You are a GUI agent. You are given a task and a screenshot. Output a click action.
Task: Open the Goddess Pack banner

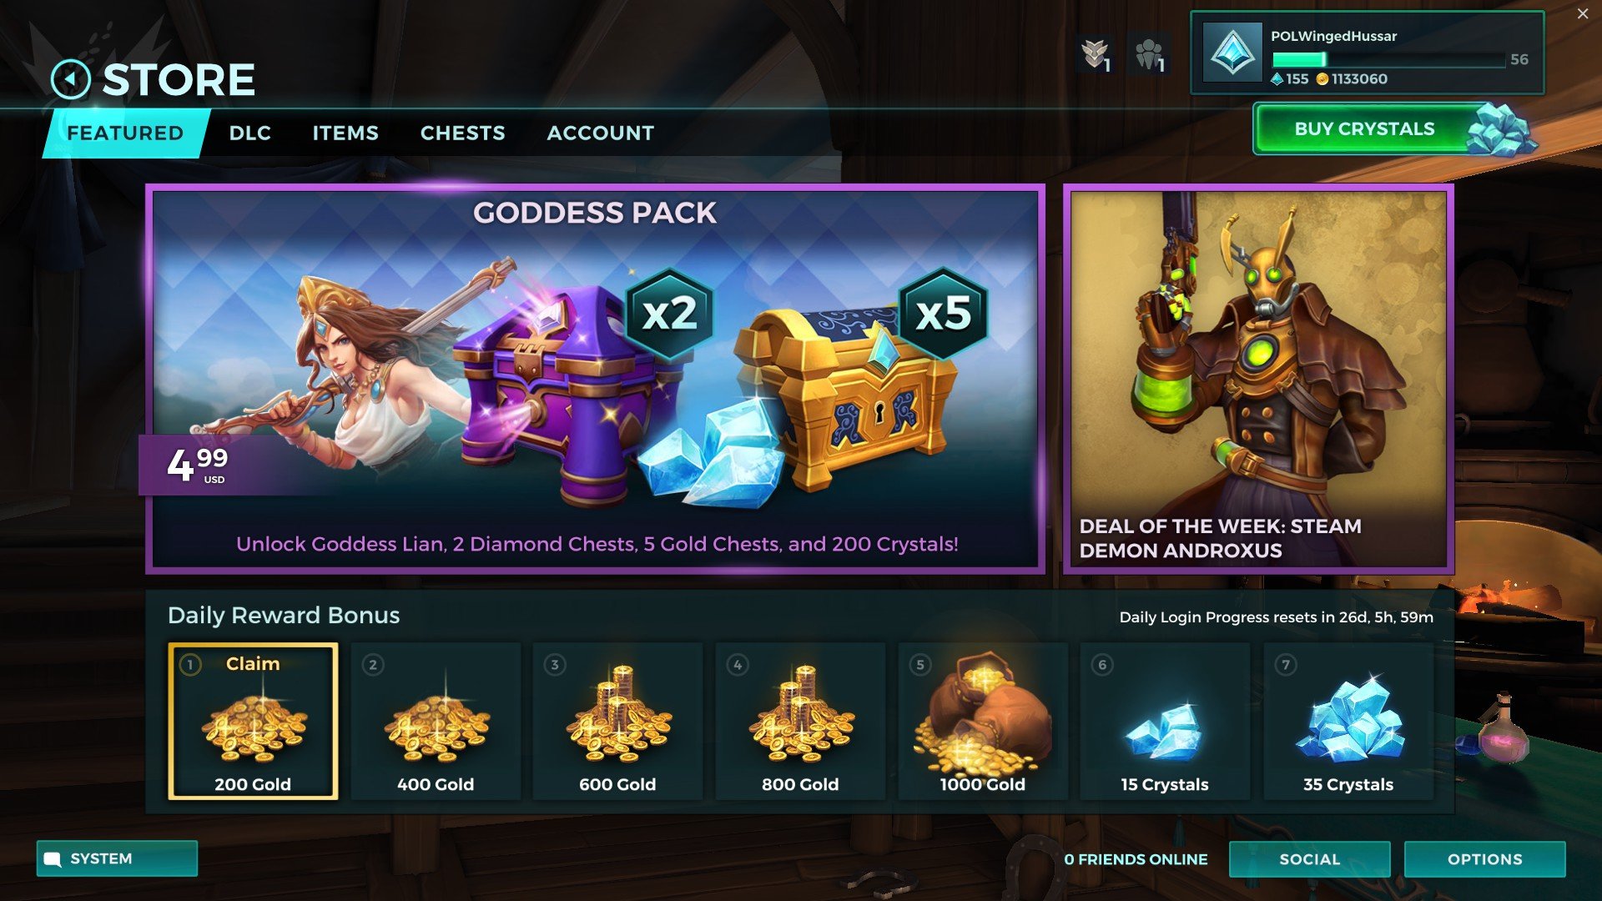coord(595,379)
